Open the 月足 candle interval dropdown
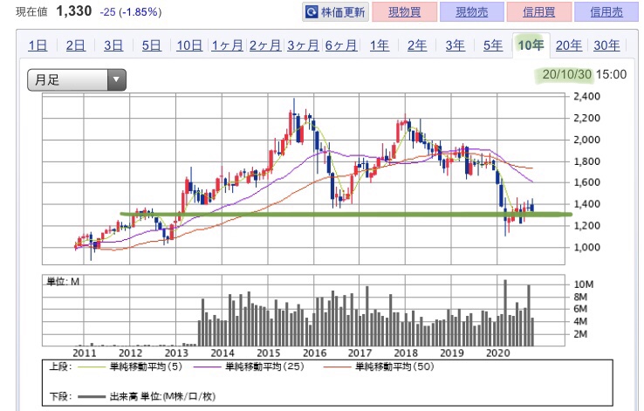Image resolution: width=644 pixels, height=411 pixels. point(77,79)
